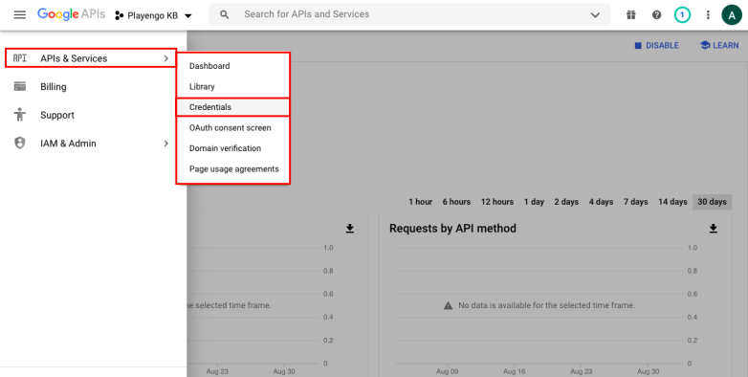748x377 pixels.
Task: Open the three-dot settings menu
Action: point(708,14)
